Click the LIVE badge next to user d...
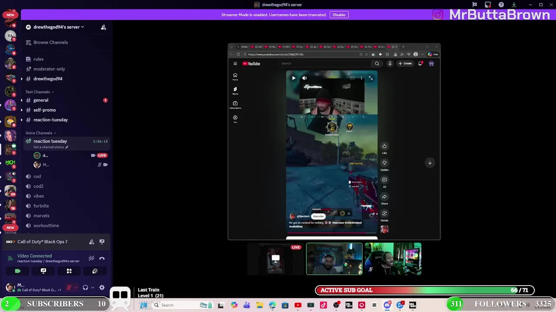 102,155
